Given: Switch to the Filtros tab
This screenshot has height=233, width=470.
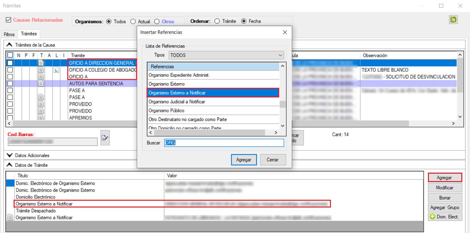Looking at the screenshot, I should tap(9, 34).
